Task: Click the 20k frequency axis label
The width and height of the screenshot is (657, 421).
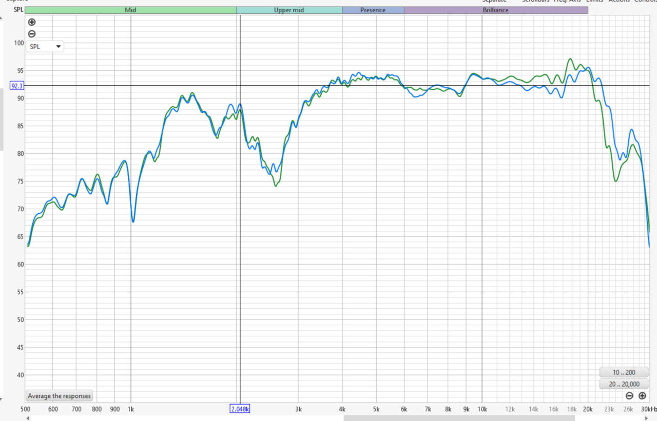Action: [x=588, y=409]
